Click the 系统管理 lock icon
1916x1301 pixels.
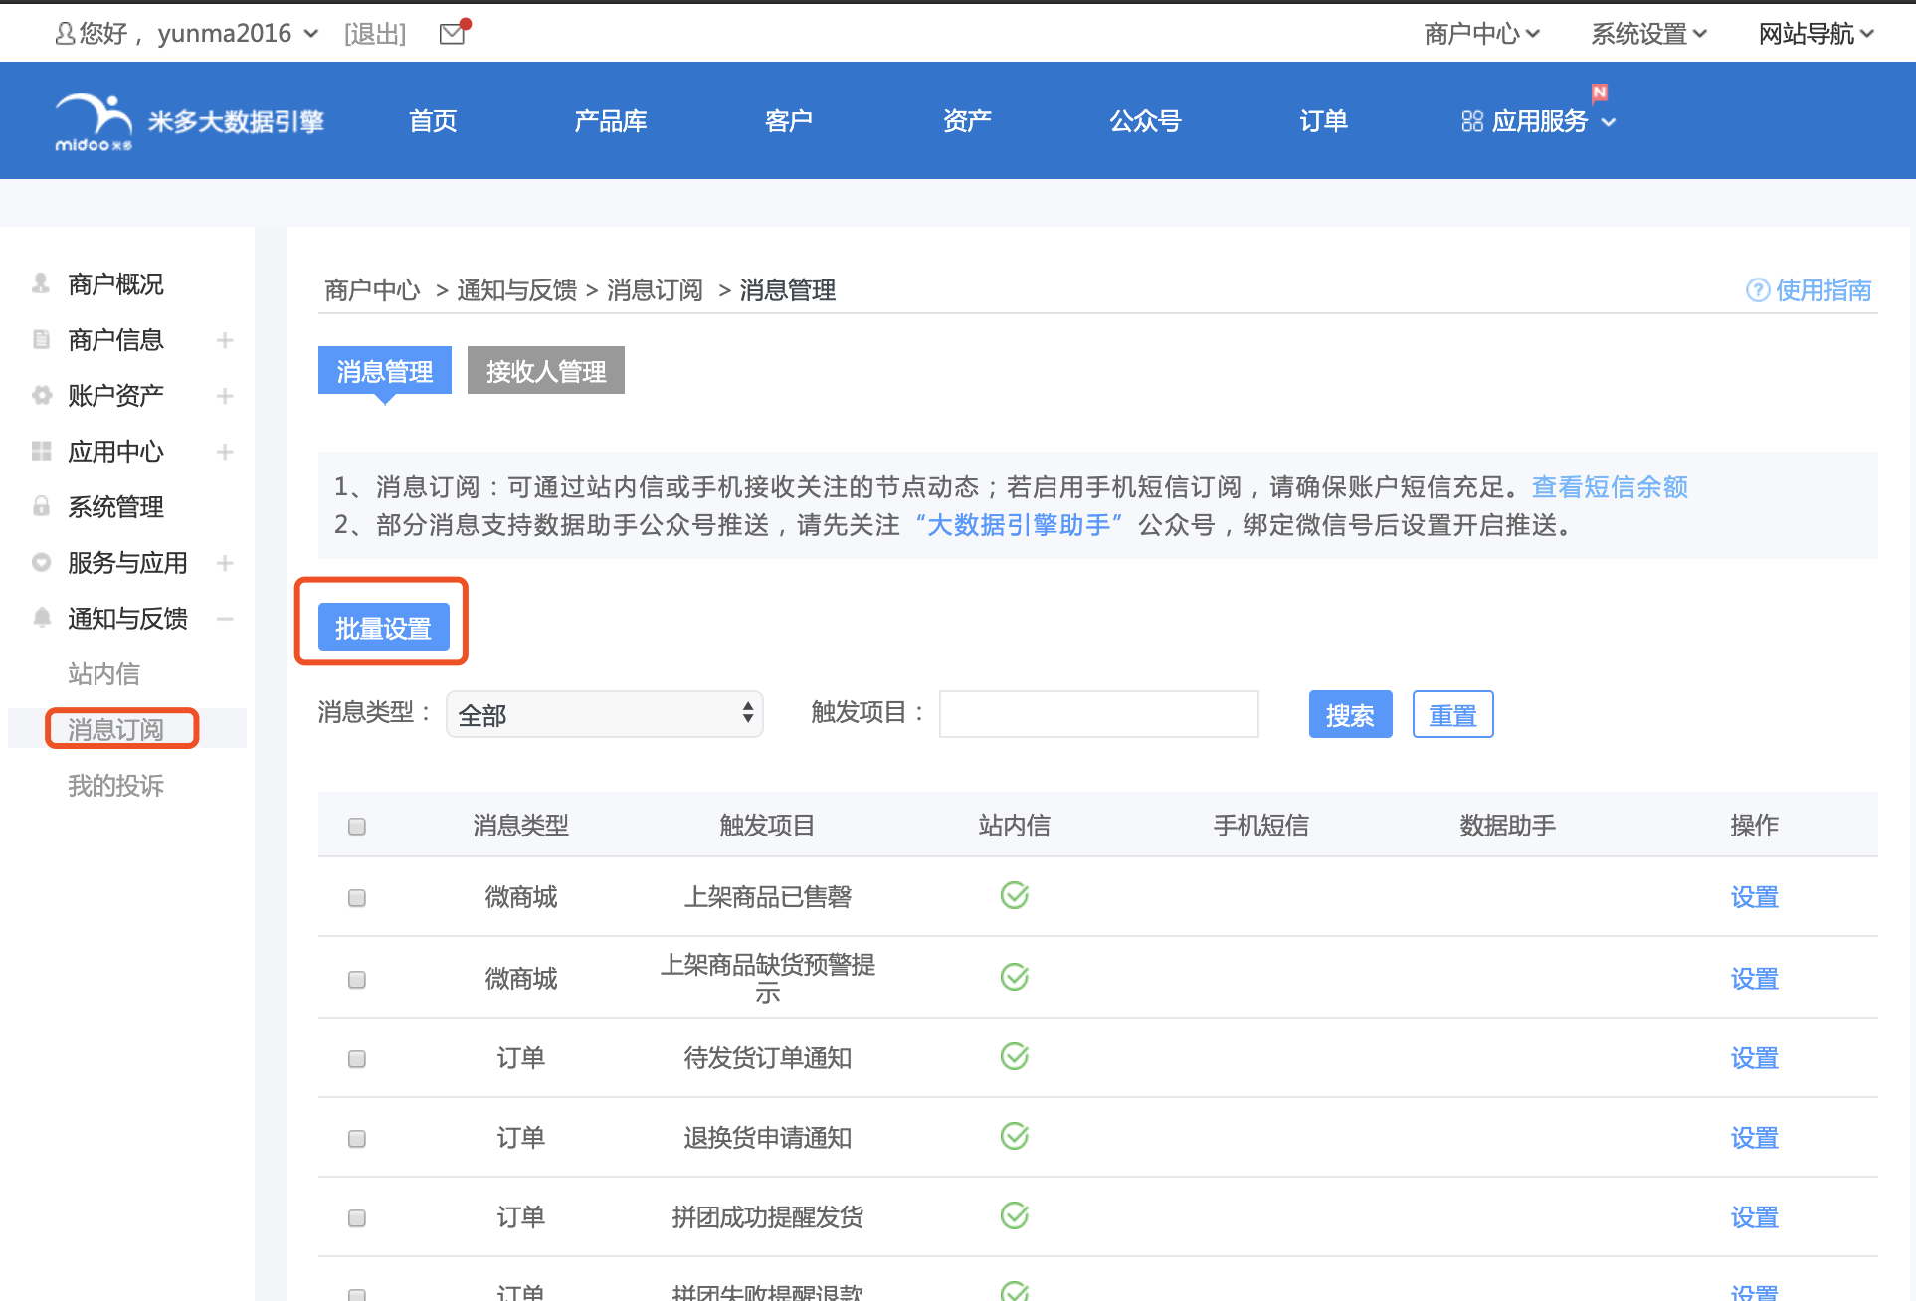(41, 506)
